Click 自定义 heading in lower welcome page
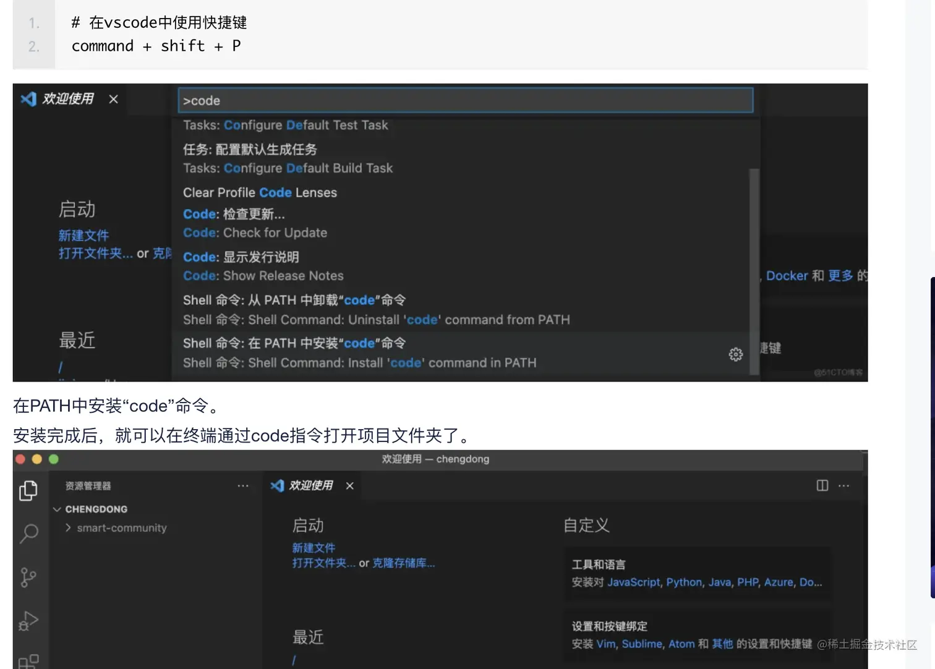This screenshot has height=669, width=935. point(586,526)
